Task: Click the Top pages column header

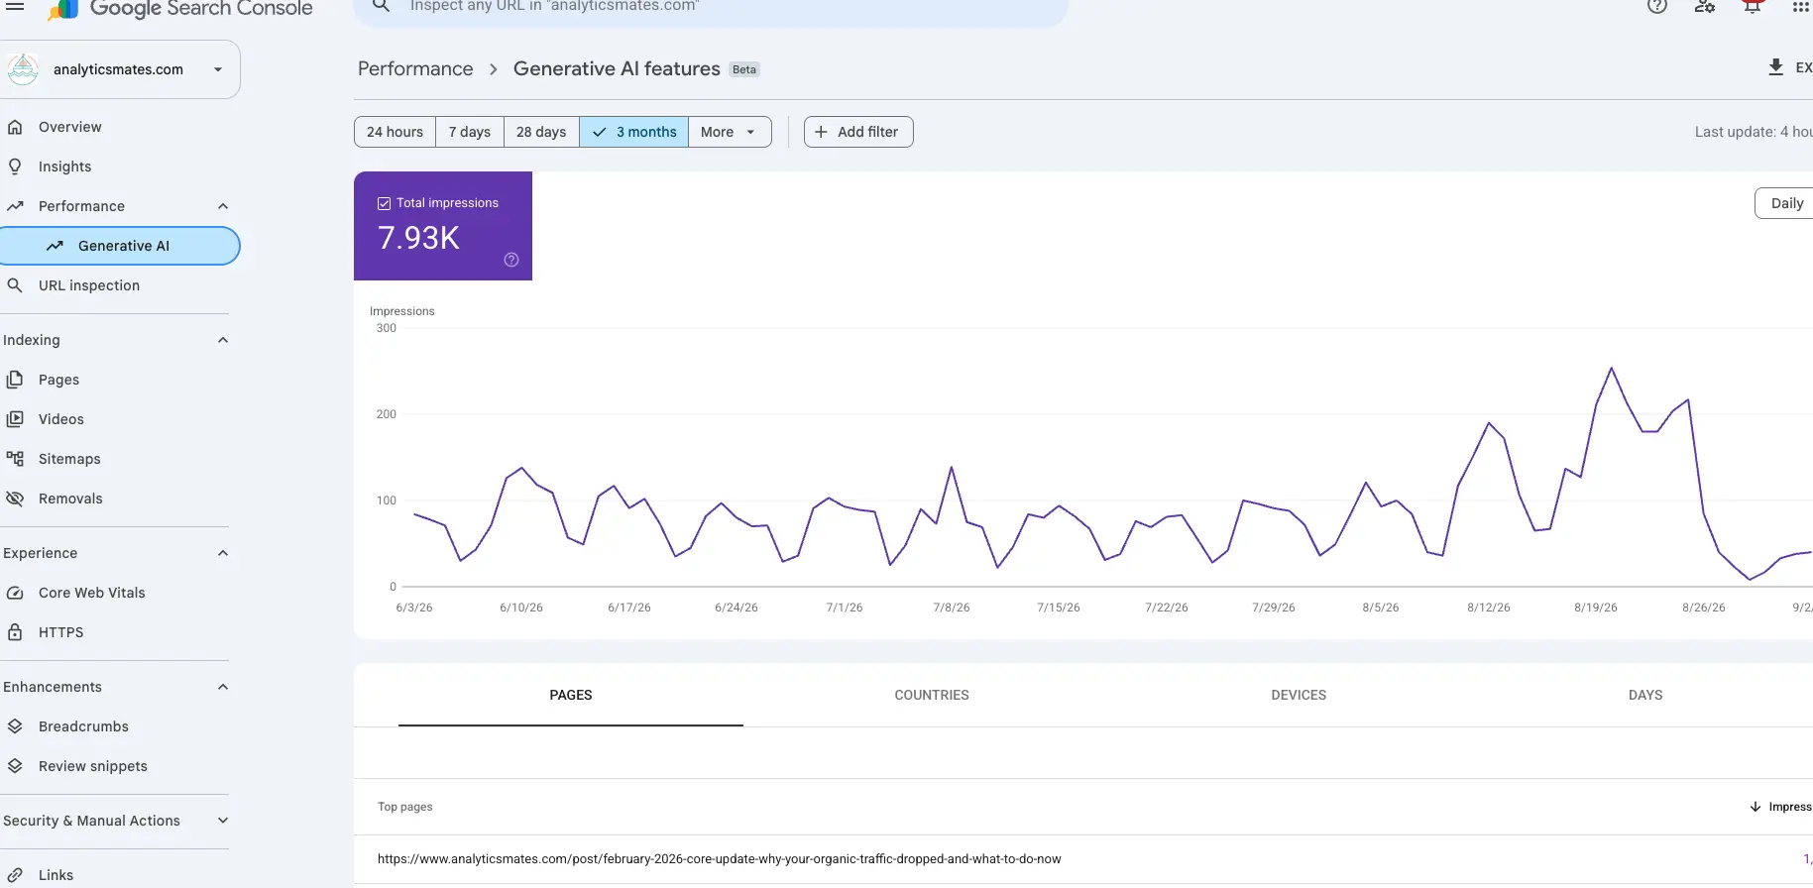Action: tap(404, 807)
